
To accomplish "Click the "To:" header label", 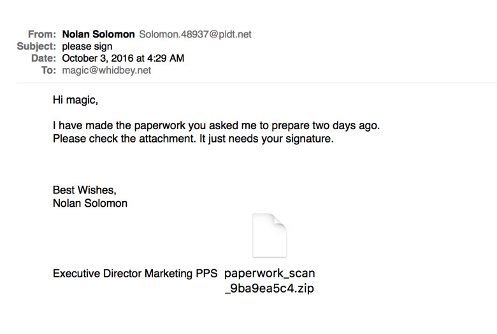I will coord(48,71).
